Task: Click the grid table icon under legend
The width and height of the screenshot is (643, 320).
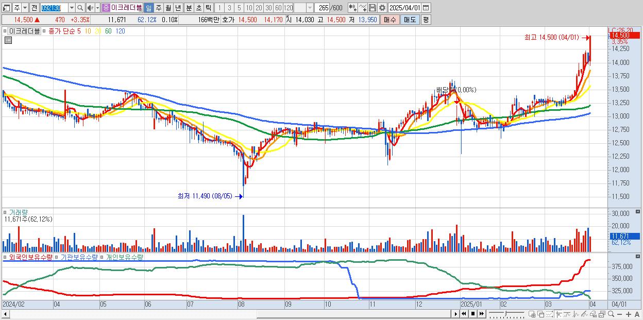Action: [8, 41]
